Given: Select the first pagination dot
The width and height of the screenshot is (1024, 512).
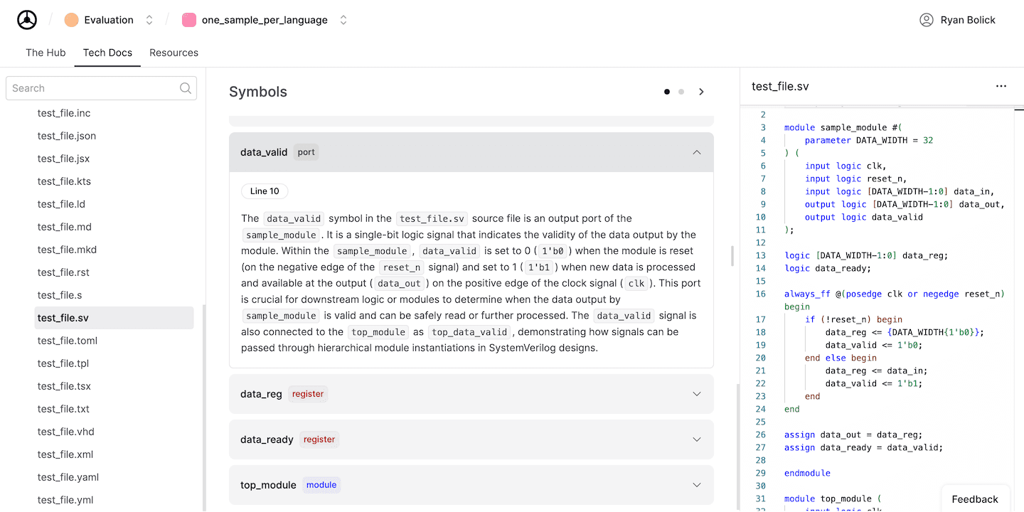Looking at the screenshot, I should tap(667, 92).
